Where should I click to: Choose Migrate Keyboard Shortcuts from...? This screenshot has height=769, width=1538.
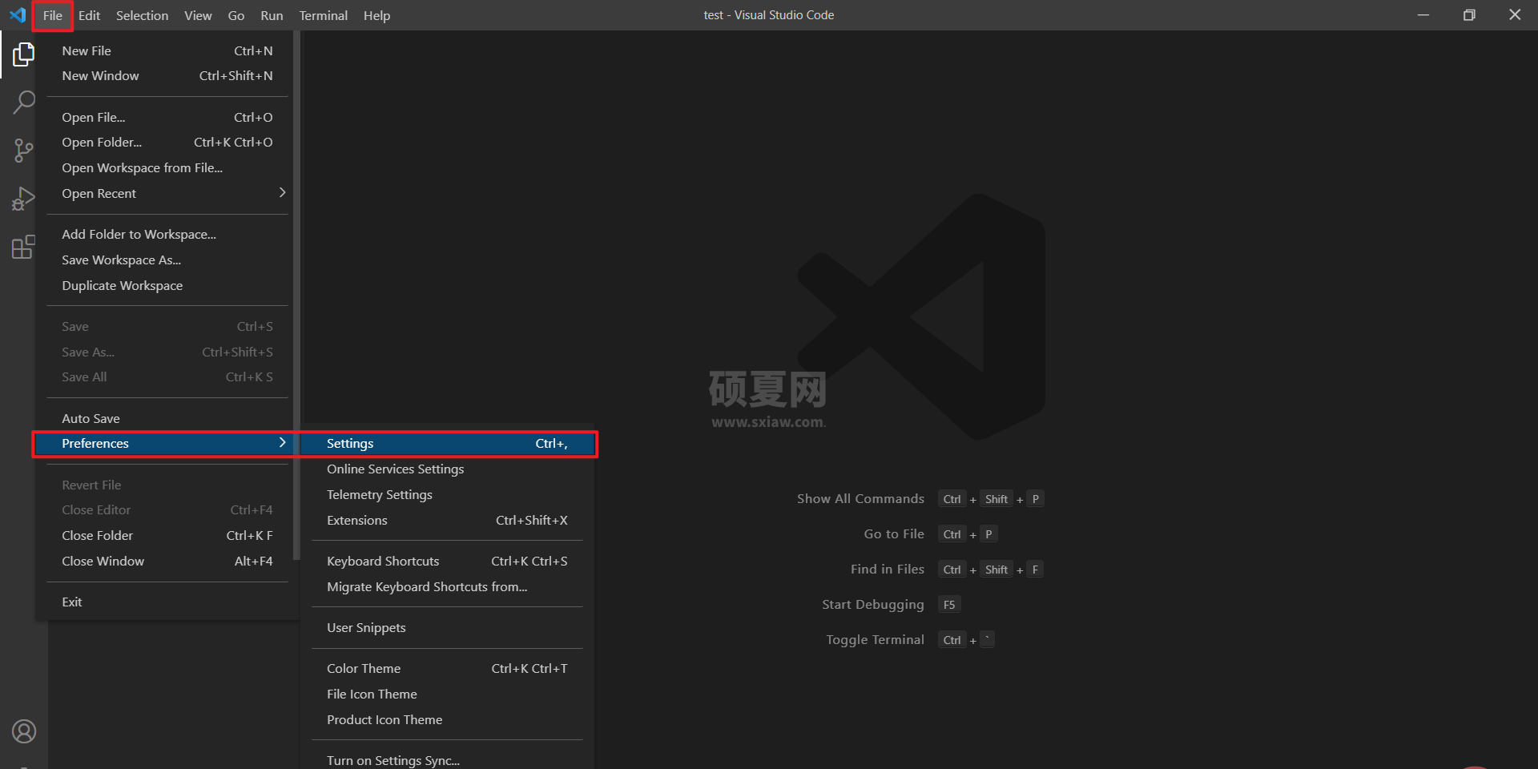pos(447,586)
